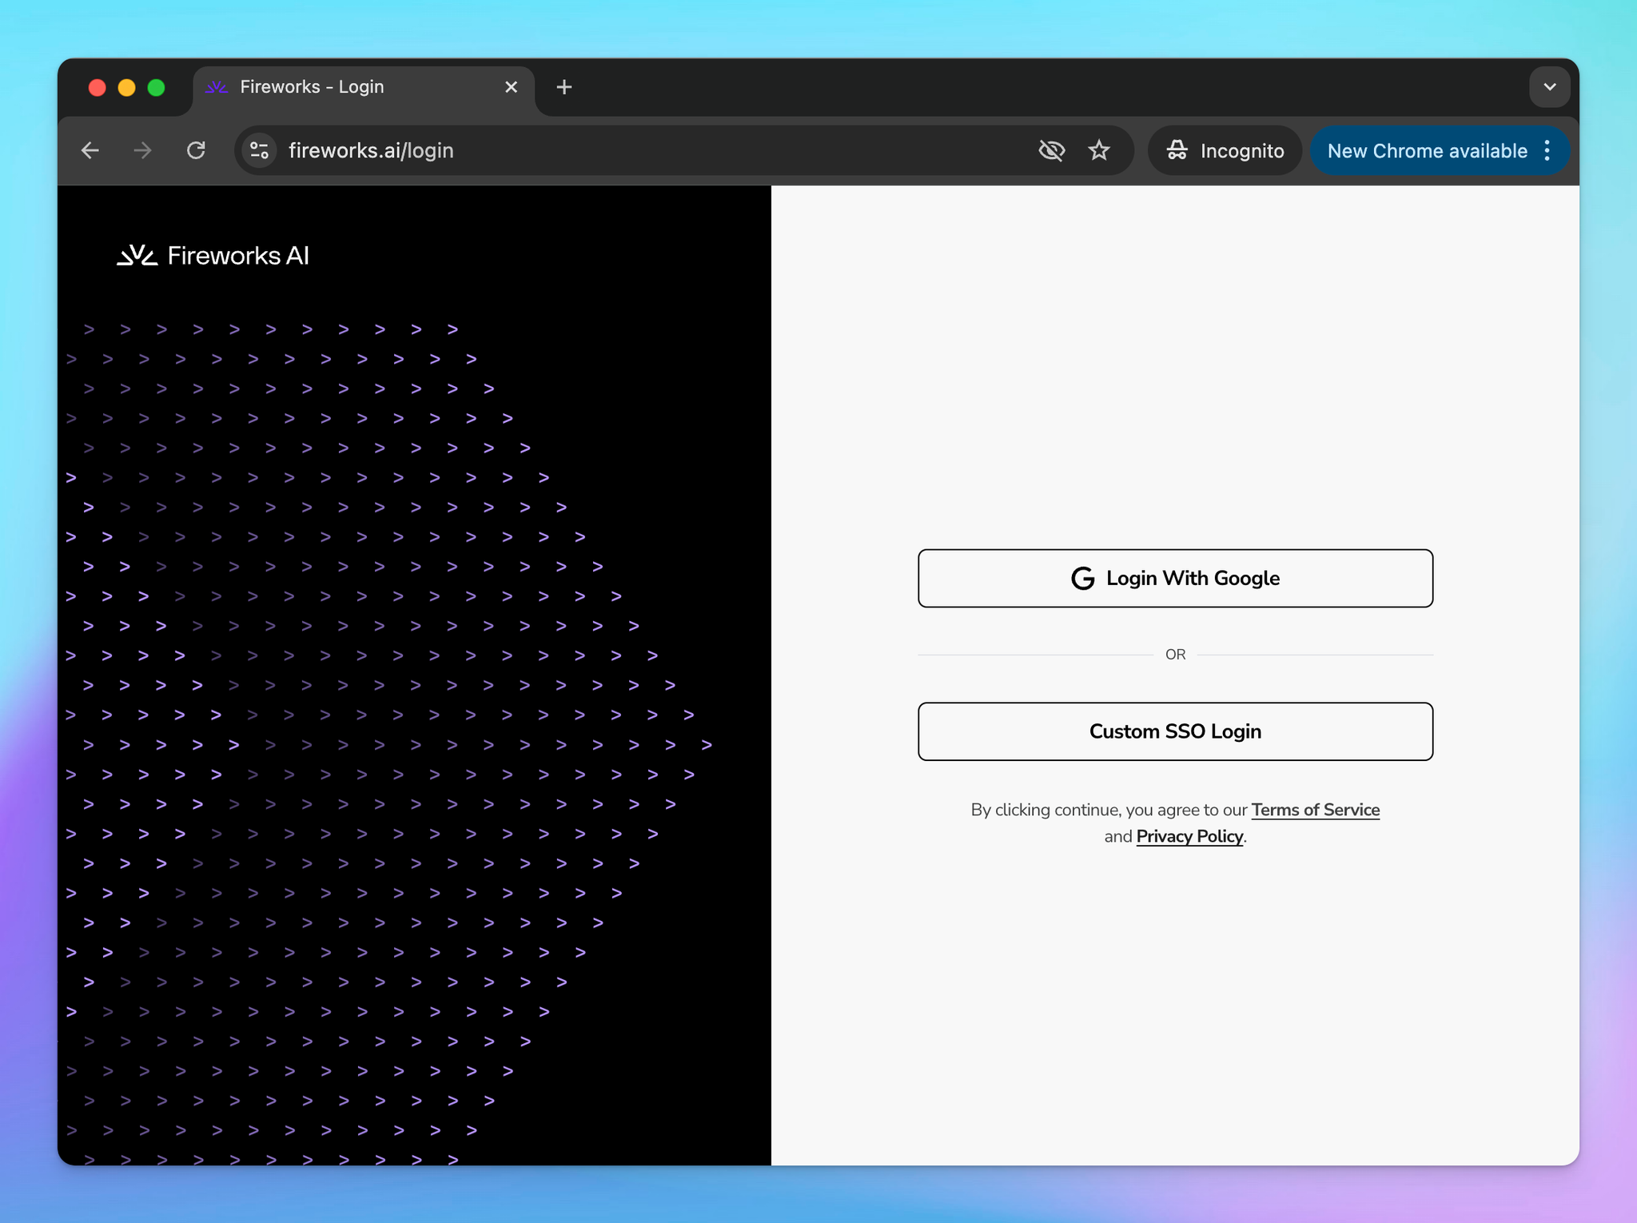Click the browser back arrow
The width and height of the screenshot is (1637, 1223).
[x=90, y=150]
